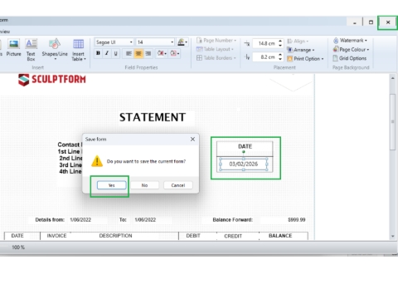Open the Segoe UI font dropdown

tap(131, 42)
